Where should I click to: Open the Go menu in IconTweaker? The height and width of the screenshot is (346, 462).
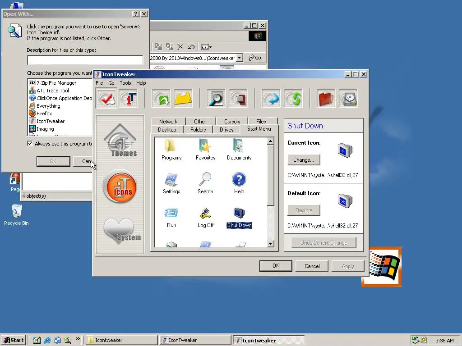[111, 83]
